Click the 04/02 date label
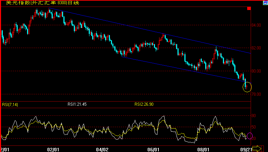Viewport: 268px width, 152px height. click(x=102, y=150)
